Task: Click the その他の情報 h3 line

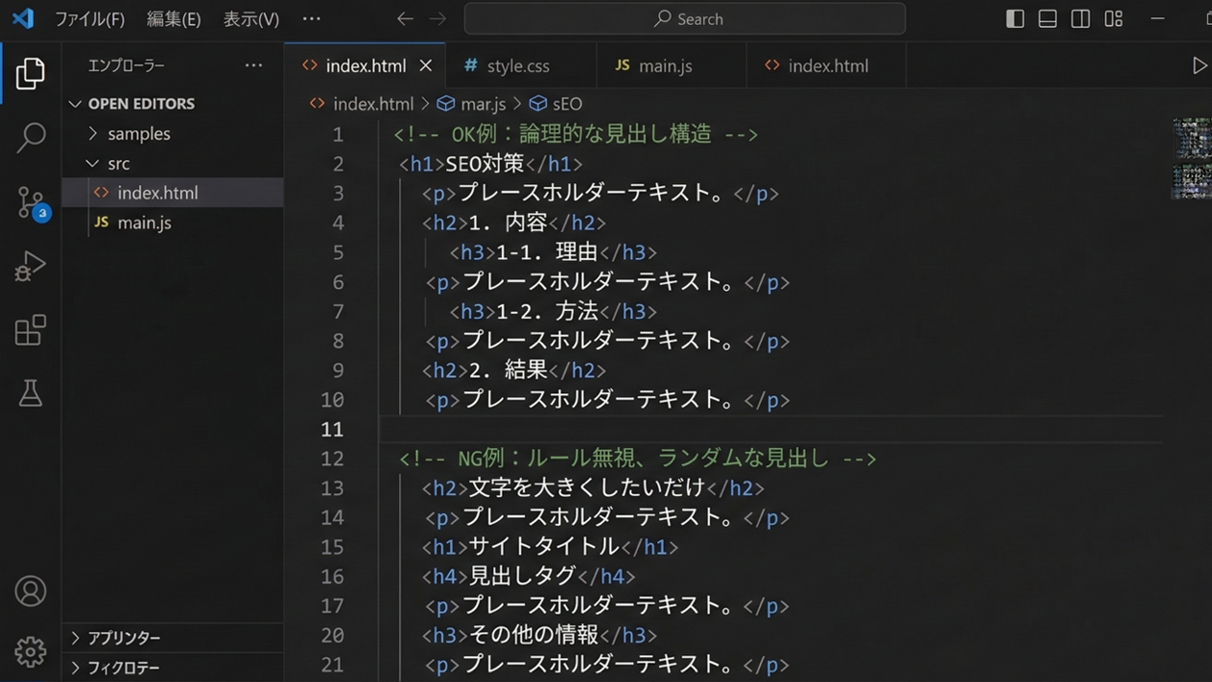Action: pyautogui.click(x=539, y=636)
